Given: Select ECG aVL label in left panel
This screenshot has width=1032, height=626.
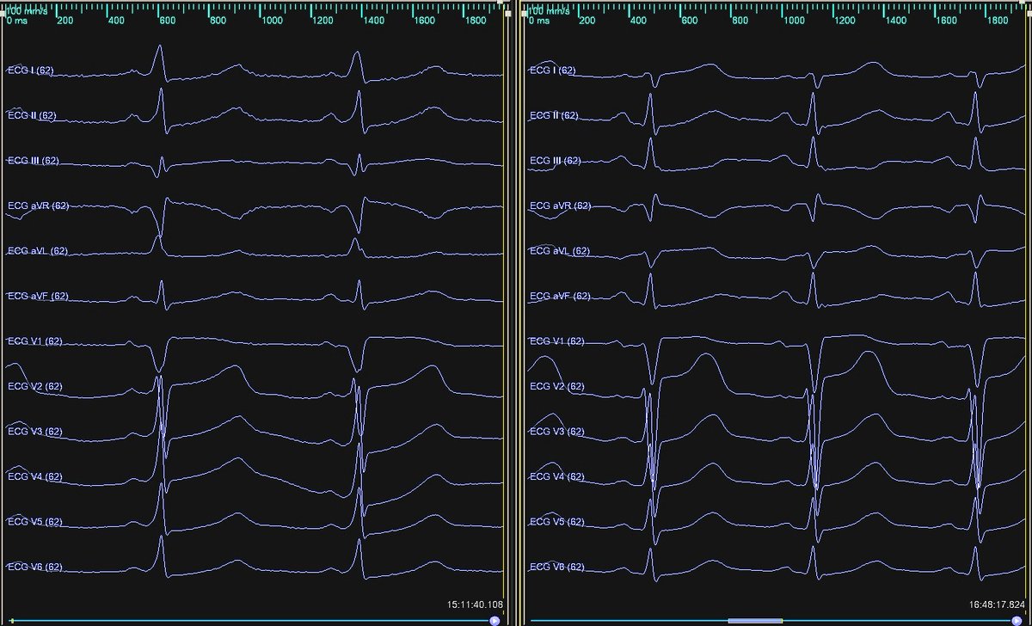Looking at the screenshot, I should (x=38, y=251).
